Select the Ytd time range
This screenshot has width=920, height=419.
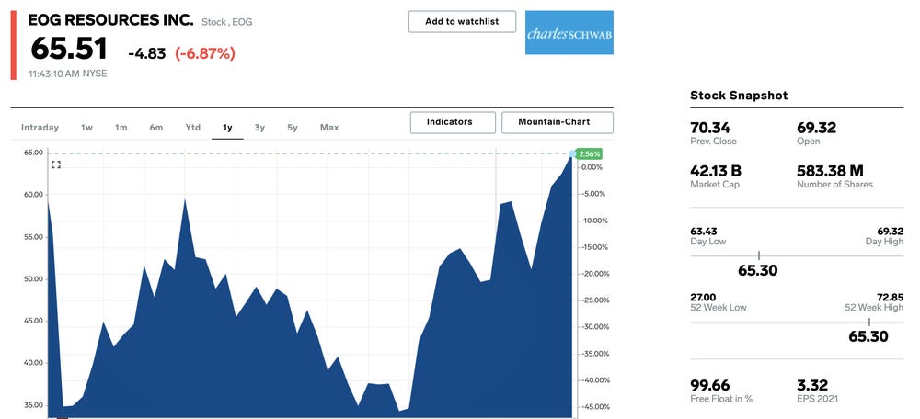point(193,127)
